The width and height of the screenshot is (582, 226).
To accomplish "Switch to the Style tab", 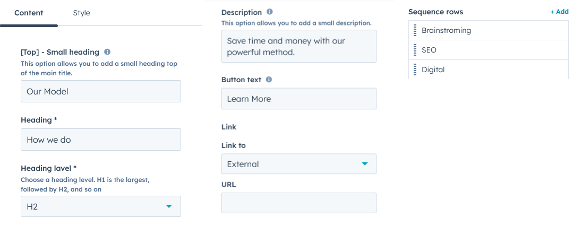I will (x=81, y=13).
